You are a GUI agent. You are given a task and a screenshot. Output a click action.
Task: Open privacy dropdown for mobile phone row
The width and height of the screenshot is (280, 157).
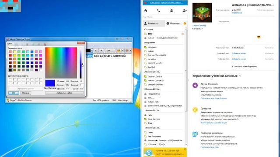pos(269,48)
